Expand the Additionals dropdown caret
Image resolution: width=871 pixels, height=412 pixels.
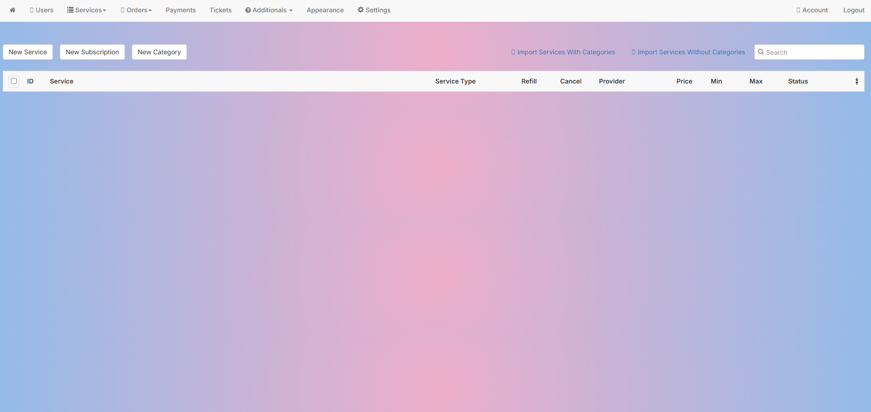290,10
